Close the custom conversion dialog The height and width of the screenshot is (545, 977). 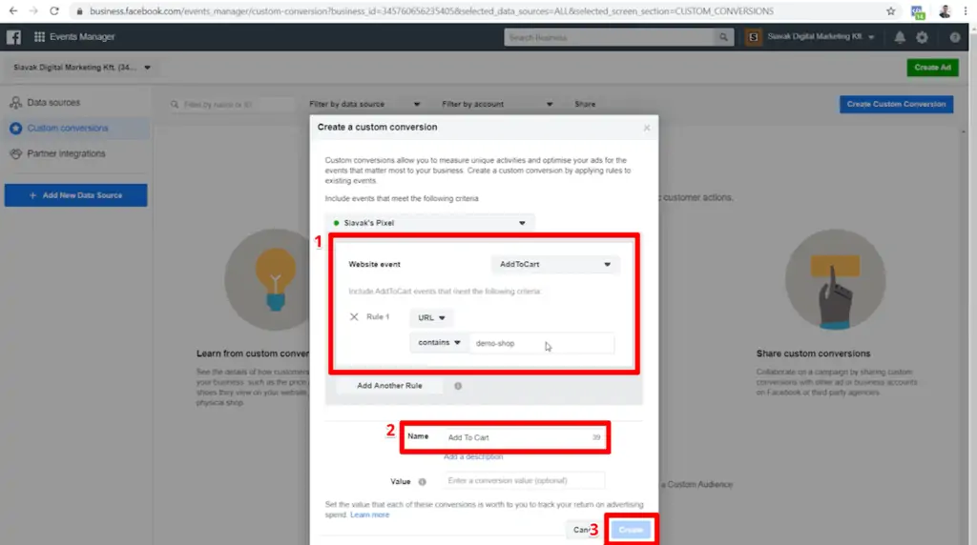pos(647,128)
